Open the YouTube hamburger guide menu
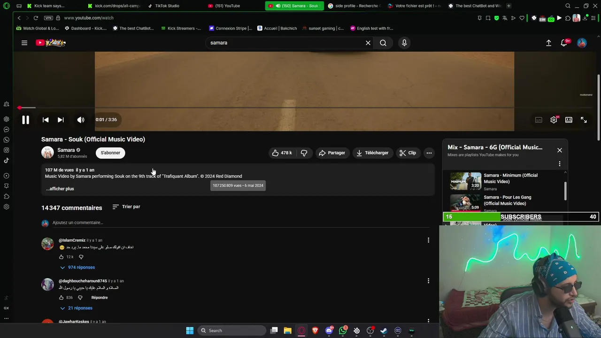Screen dimensions: 601x338 [24, 43]
